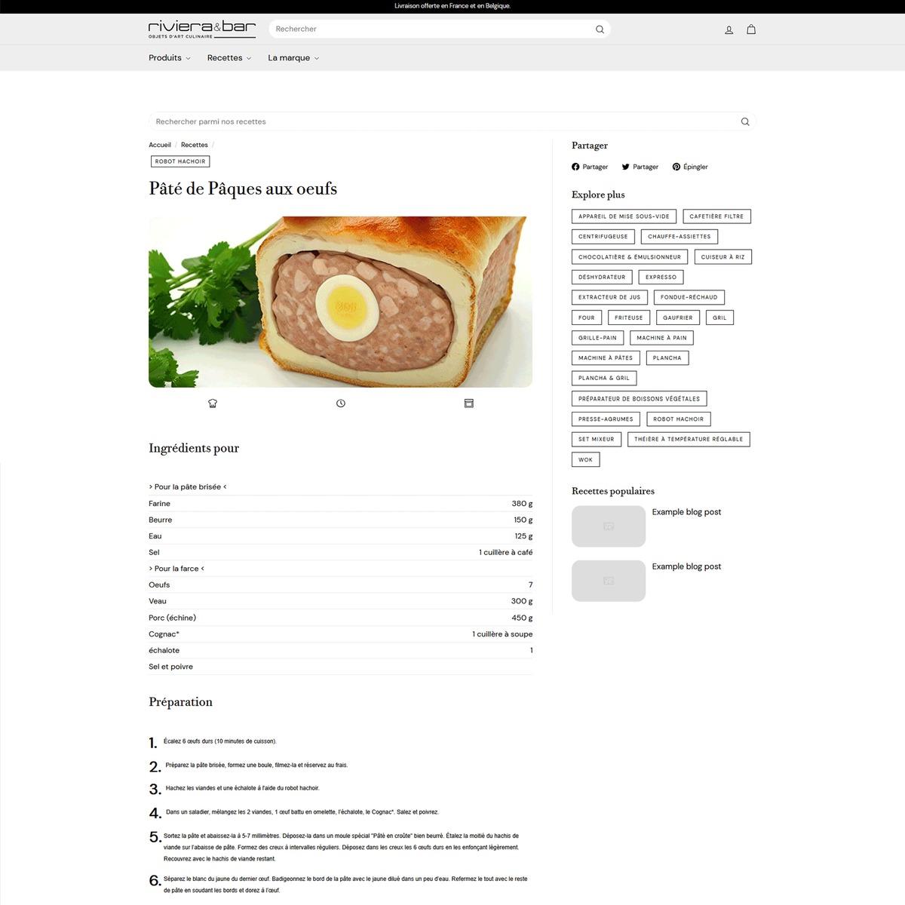Open the La marque dropdown menu

point(293,58)
